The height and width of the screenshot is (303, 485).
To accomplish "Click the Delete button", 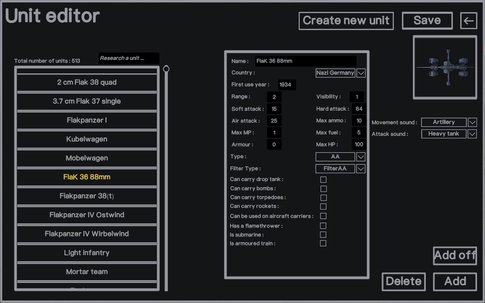I will pyautogui.click(x=404, y=281).
